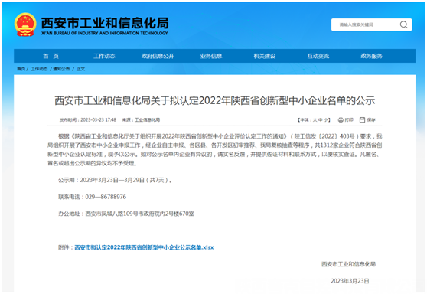Screen dimensions: 427x294
Task: Go to 工作动态 in the breadcrumb
Action: [39, 69]
